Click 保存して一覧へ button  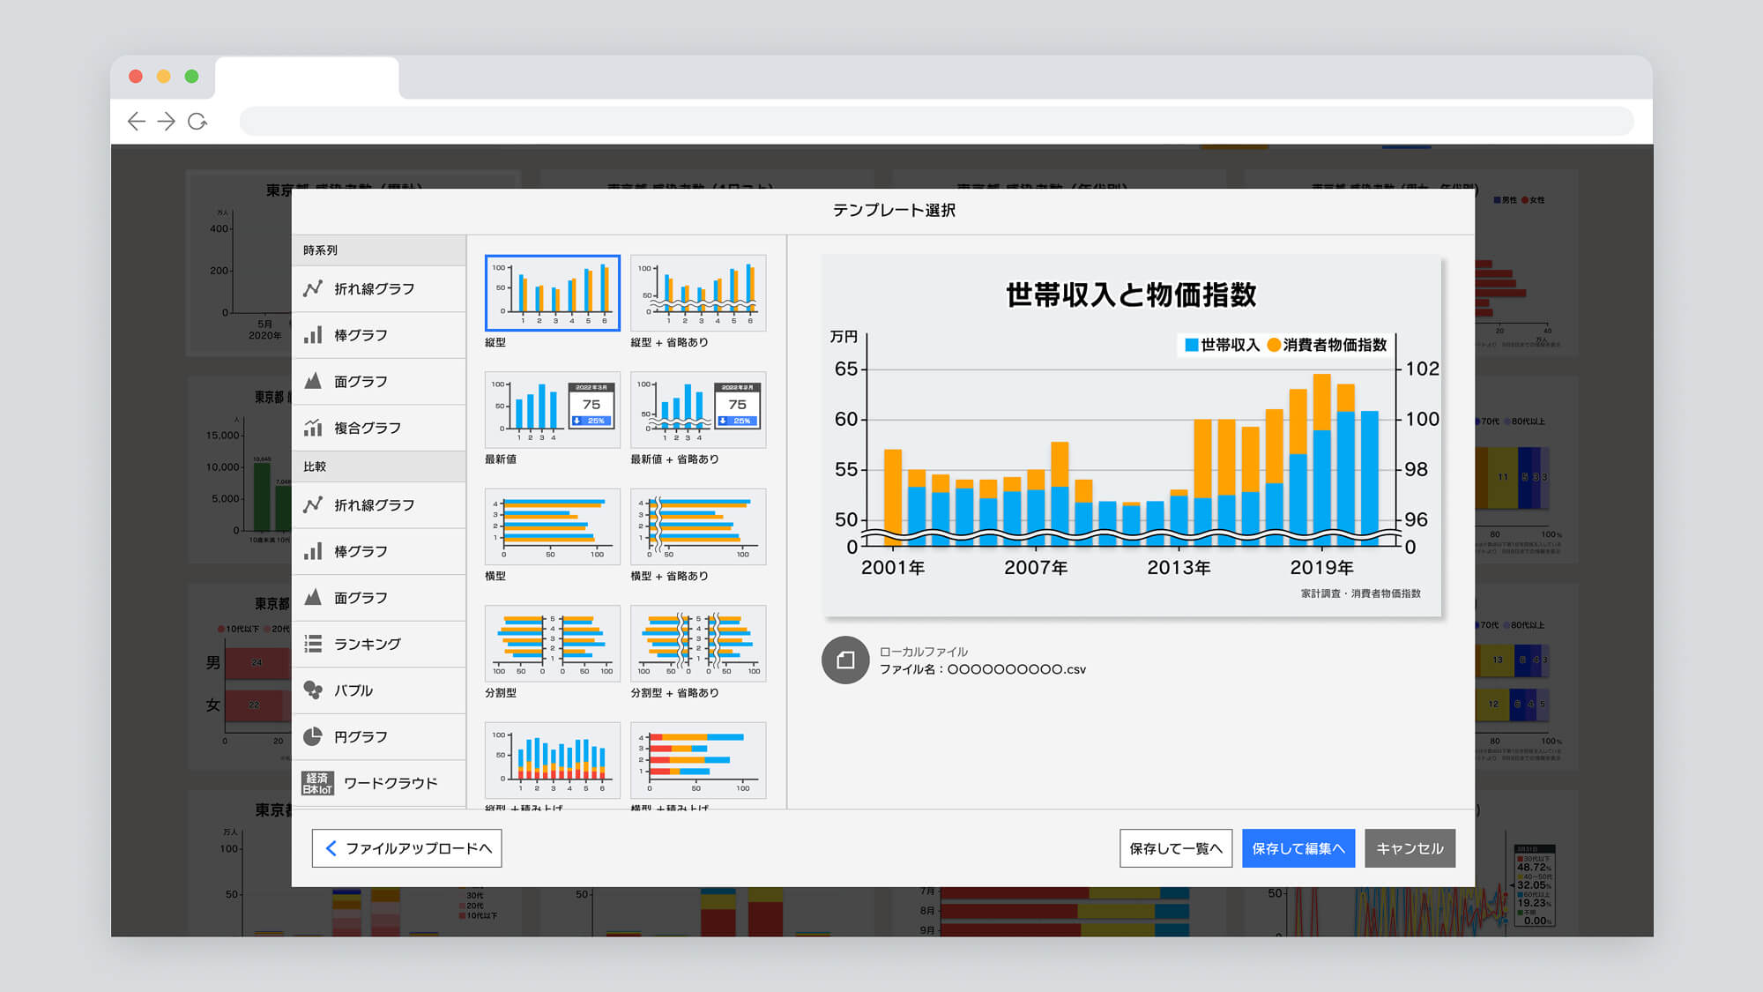(x=1176, y=848)
